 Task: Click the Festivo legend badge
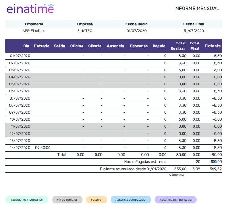[96, 200]
